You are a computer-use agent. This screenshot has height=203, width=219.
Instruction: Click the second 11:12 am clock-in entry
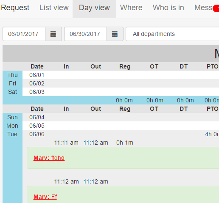pos(67,181)
